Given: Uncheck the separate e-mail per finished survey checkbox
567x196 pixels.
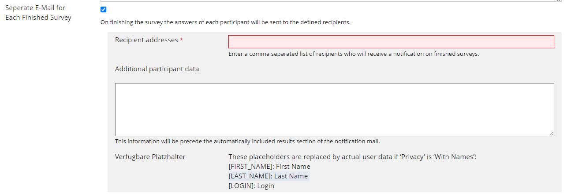Looking at the screenshot, I should coord(104,10).
